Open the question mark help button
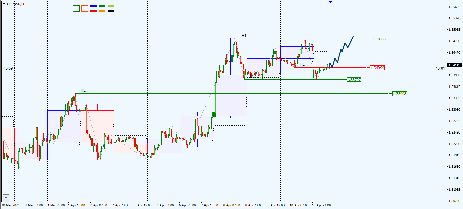Viewport: 463px width, 209px height. click(6, 198)
